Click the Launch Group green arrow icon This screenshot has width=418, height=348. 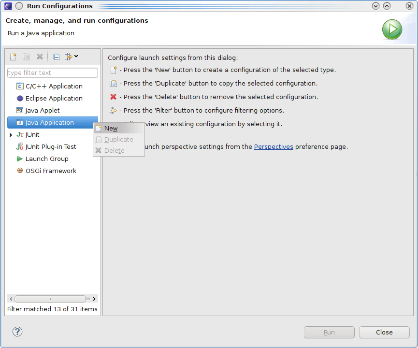pos(20,159)
